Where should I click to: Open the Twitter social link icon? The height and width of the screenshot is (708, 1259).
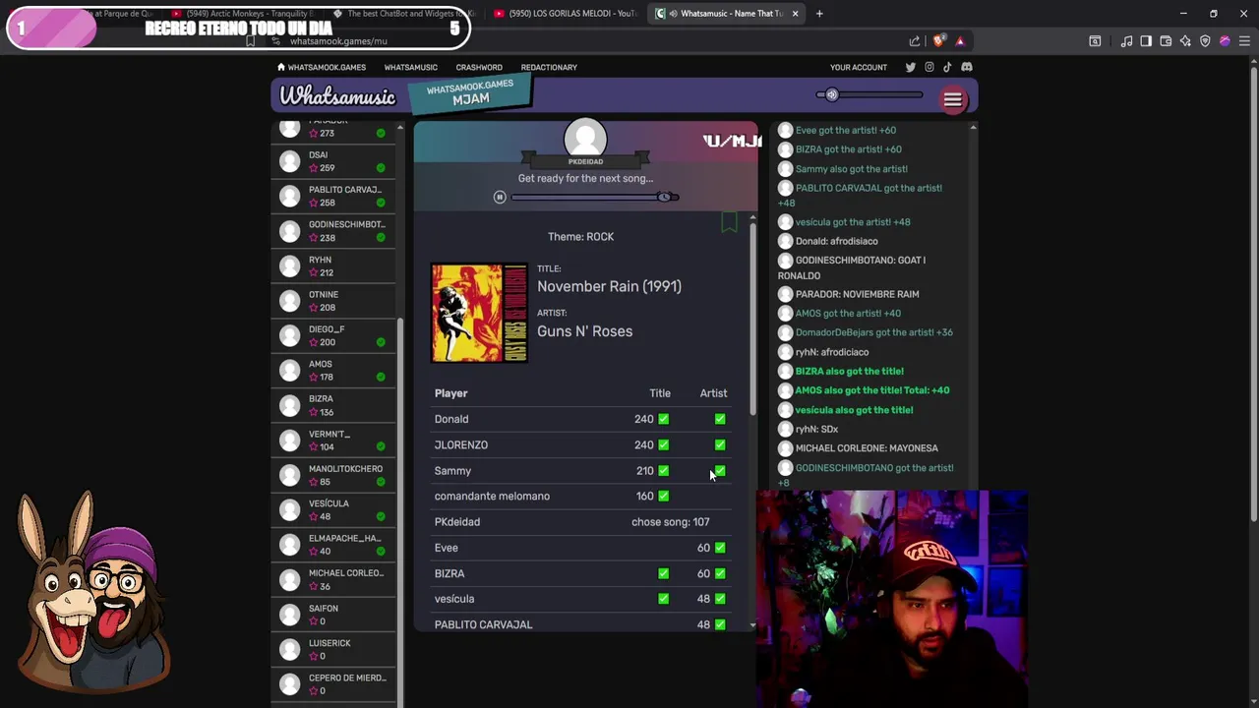[910, 67]
